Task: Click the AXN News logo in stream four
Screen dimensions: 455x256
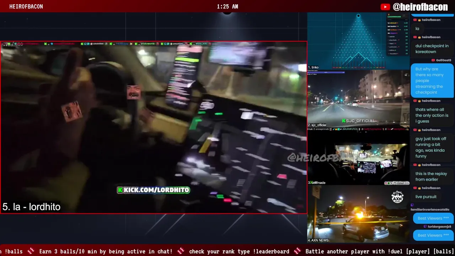Action: (x=397, y=197)
